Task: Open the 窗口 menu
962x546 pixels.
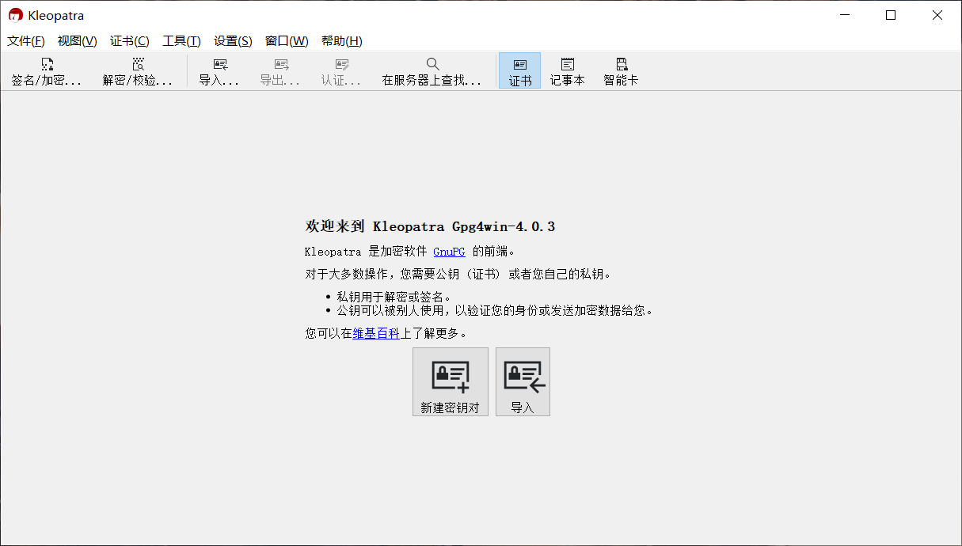Action: point(285,40)
